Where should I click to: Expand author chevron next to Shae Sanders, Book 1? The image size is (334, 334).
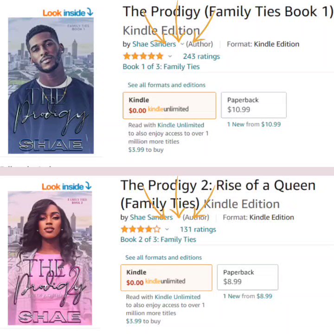[x=182, y=44]
